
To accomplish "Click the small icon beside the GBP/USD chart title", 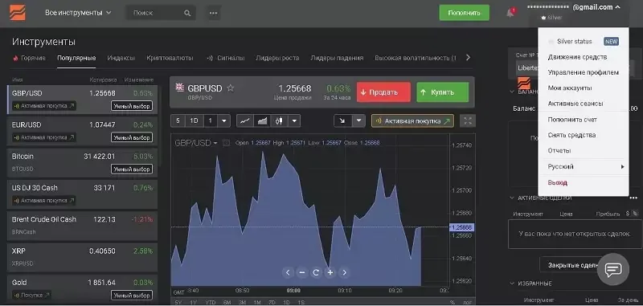I will click(x=226, y=143).
